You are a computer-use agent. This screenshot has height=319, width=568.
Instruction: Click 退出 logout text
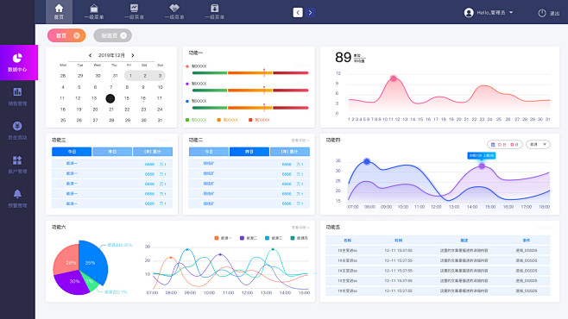[x=554, y=14]
